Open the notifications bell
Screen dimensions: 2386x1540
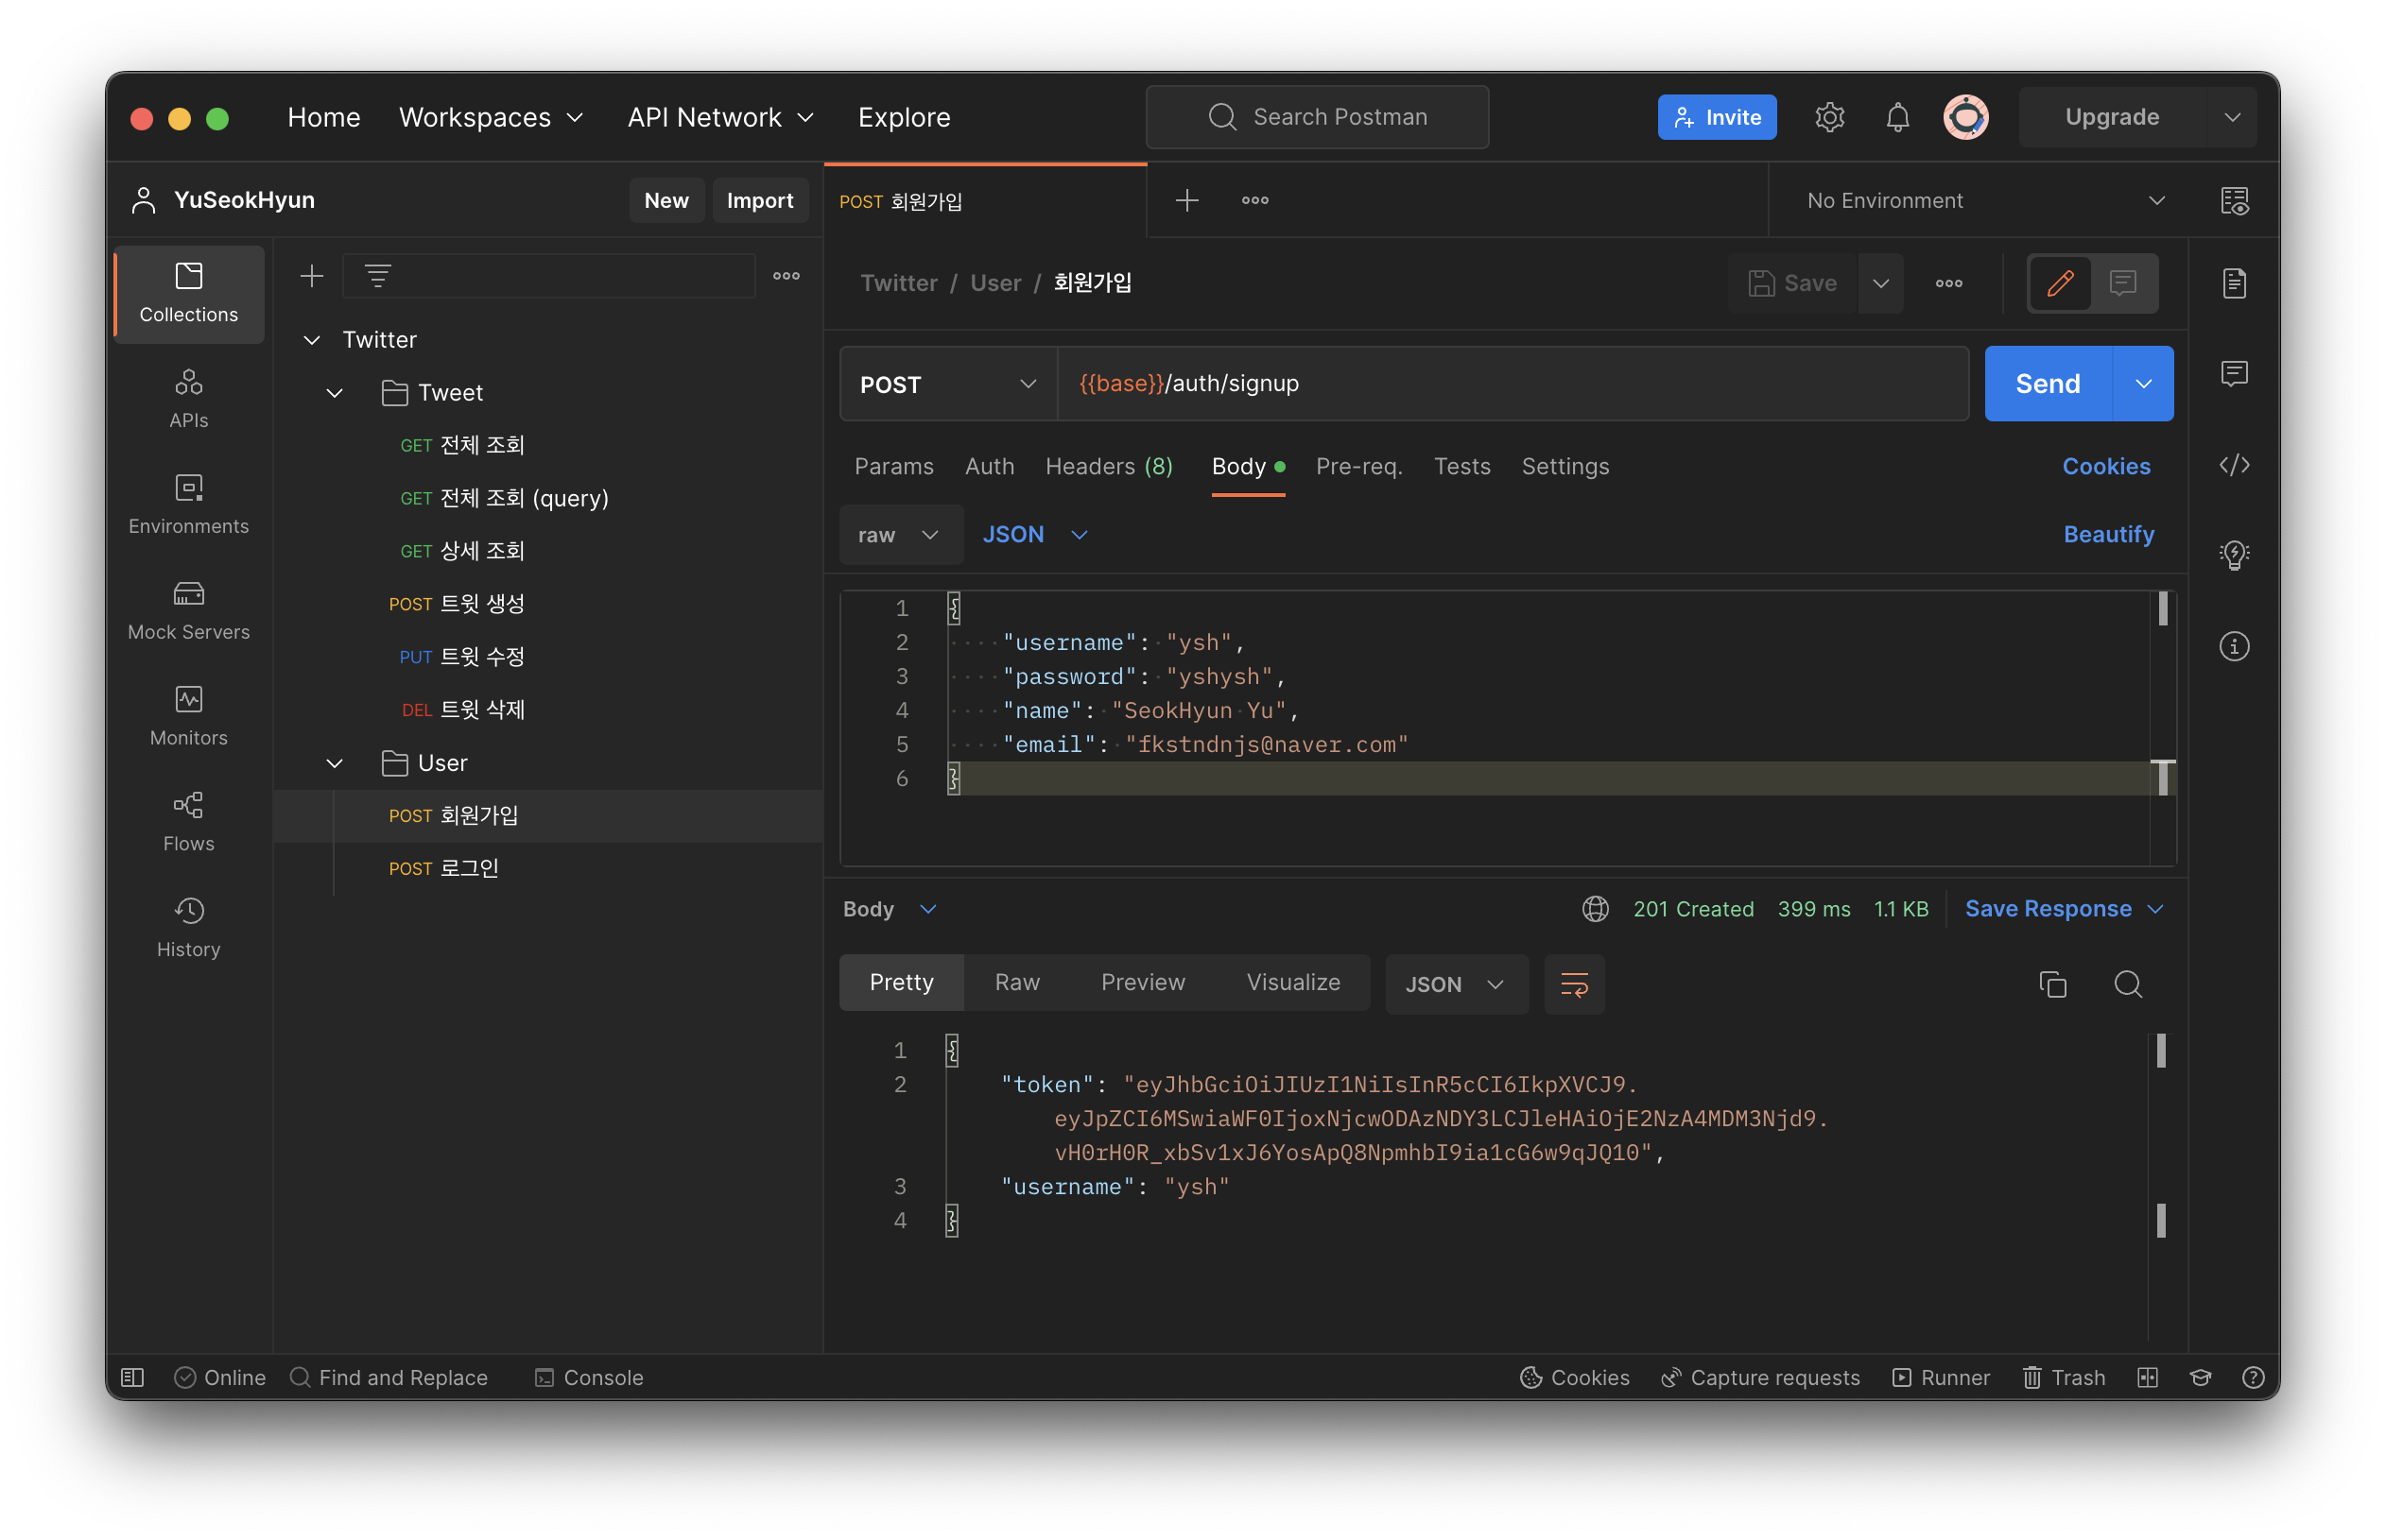1897,117
